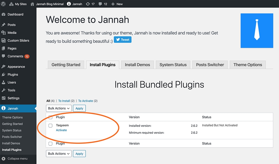Click the Tweet button
The width and height of the screenshot is (279, 164).
[122, 39]
